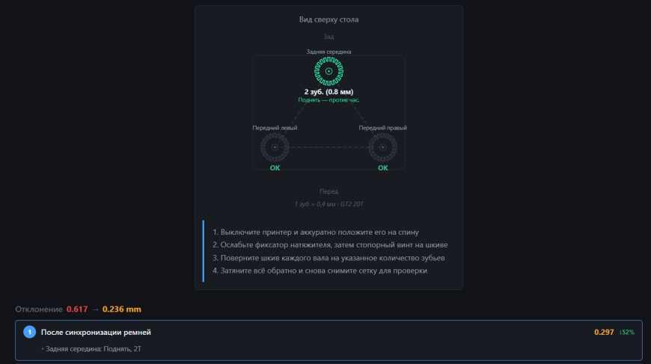Click the 'Передний правый' label

382,128
